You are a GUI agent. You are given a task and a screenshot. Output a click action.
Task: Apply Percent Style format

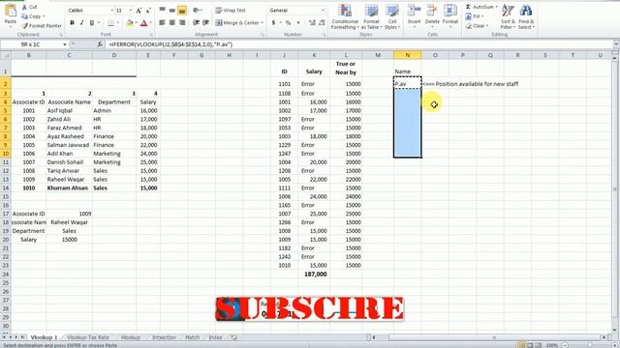coord(289,23)
